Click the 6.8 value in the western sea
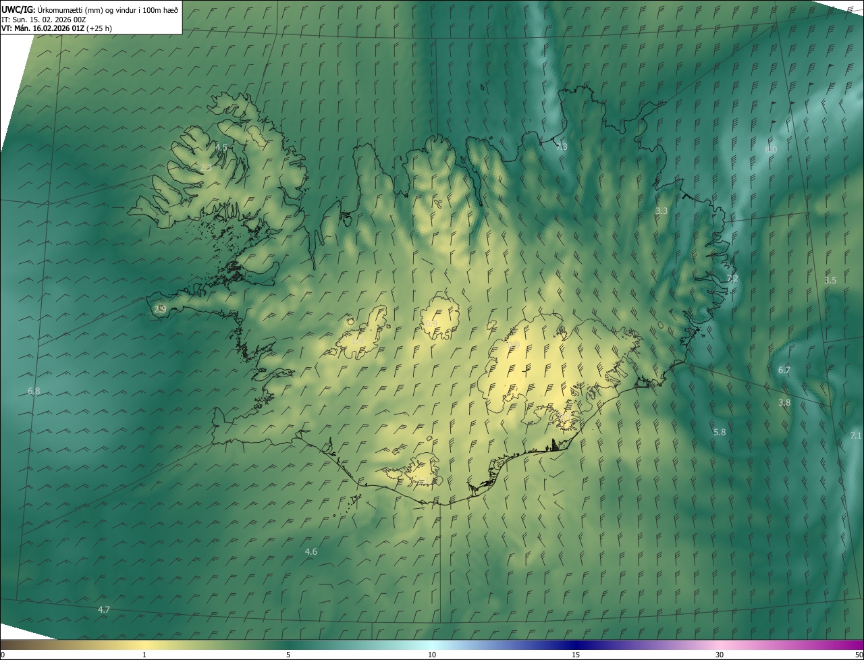Screen dimensions: 864x660 click(34, 391)
